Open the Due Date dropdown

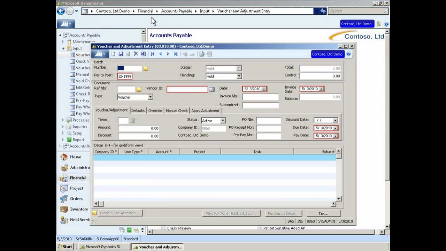(335, 128)
